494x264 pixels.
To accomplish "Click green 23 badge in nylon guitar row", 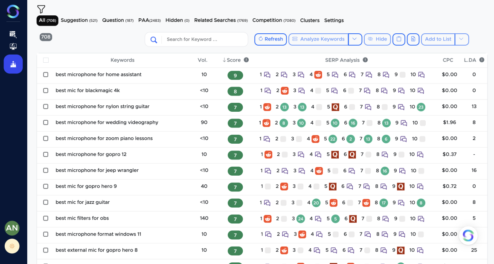I will click(421, 107).
